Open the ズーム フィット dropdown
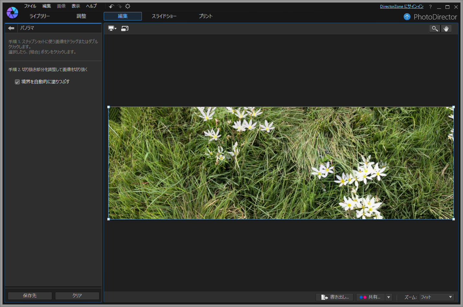The width and height of the screenshot is (463, 307). pyautogui.click(x=437, y=297)
